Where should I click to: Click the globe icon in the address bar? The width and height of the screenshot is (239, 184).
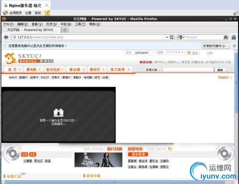[x=14, y=37]
